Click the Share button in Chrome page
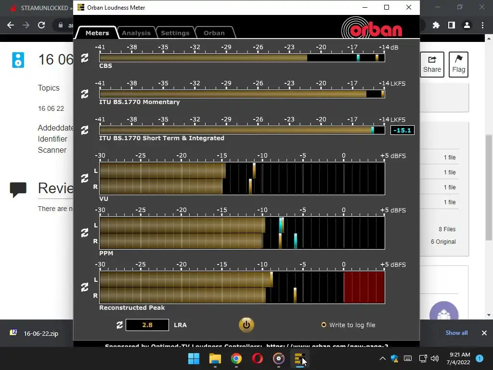 click(432, 65)
